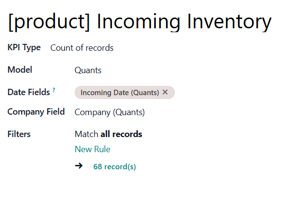This screenshot has height=199, width=301.
Task: Open the Model field showing Quants
Action: (x=88, y=70)
